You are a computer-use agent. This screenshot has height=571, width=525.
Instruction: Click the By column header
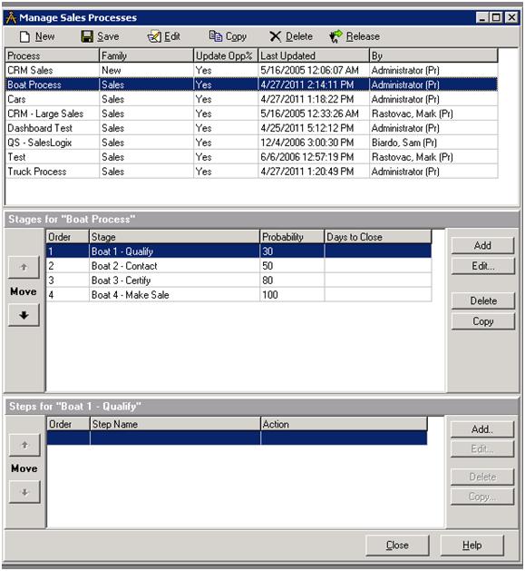pos(433,55)
